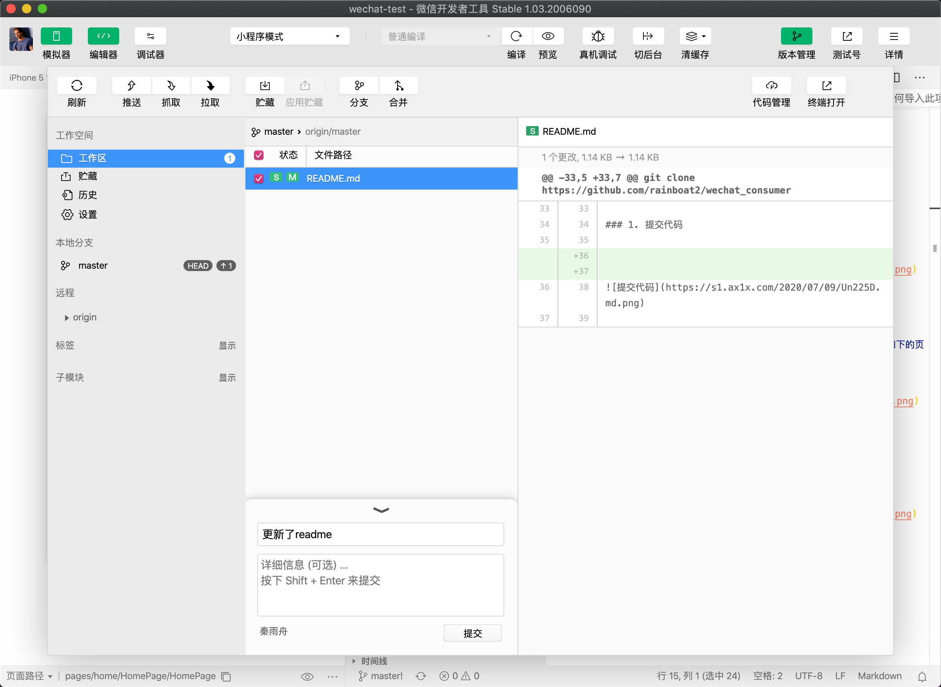Show the 标签 tags section

pos(227,345)
